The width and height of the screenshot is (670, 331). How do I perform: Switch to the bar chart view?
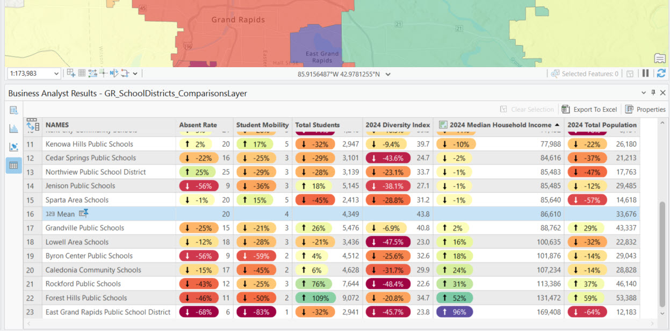click(x=13, y=127)
